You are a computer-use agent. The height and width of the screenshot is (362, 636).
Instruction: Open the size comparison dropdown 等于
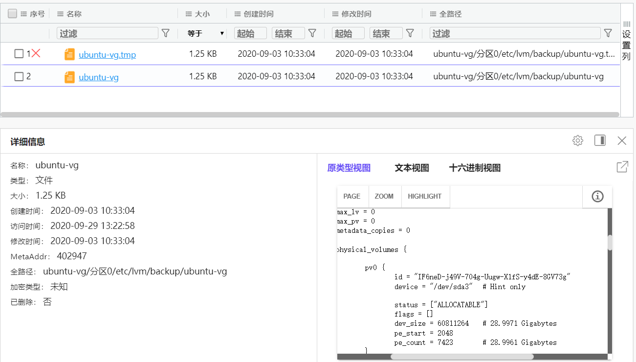[205, 34]
